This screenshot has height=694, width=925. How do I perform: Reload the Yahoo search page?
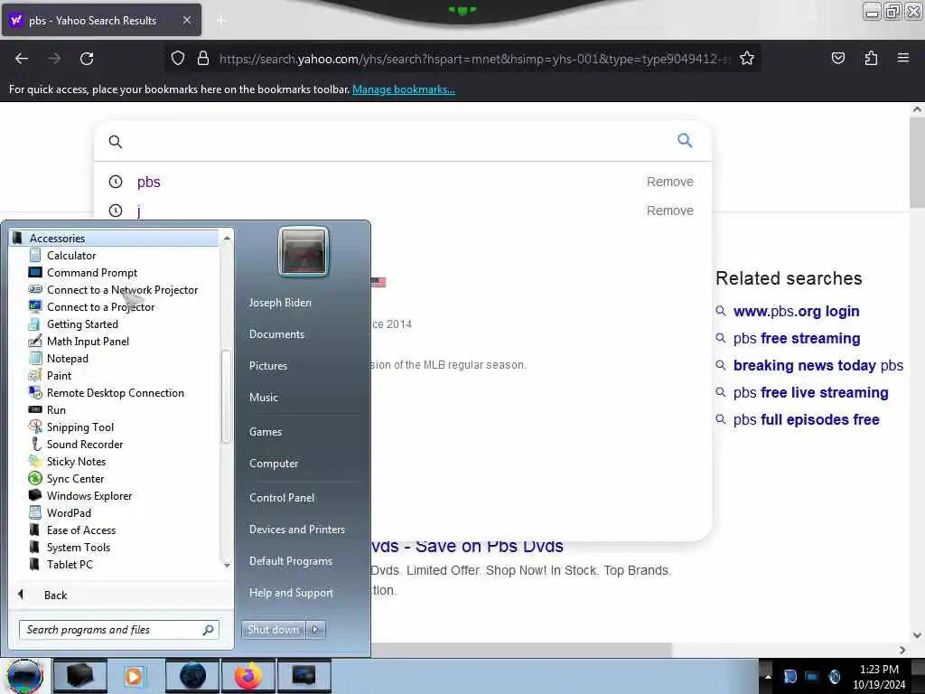(x=87, y=59)
